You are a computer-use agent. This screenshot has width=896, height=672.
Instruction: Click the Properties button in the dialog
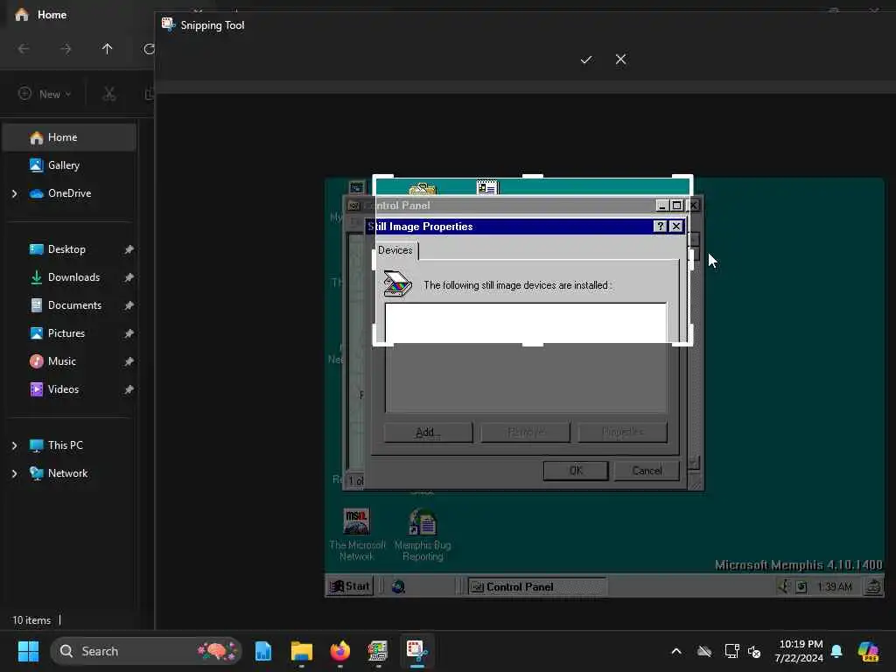coord(622,432)
